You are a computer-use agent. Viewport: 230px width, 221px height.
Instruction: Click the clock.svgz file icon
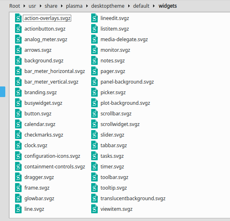click(x=18, y=145)
